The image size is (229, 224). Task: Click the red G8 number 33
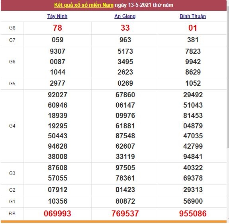tap(125, 28)
